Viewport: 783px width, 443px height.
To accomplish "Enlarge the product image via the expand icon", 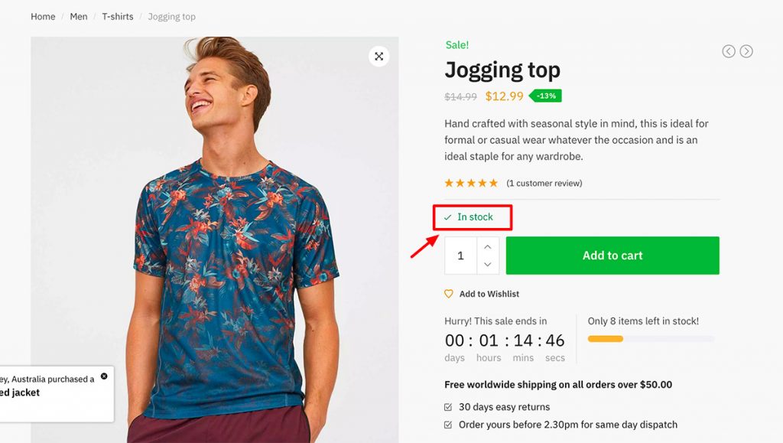I will tap(379, 56).
